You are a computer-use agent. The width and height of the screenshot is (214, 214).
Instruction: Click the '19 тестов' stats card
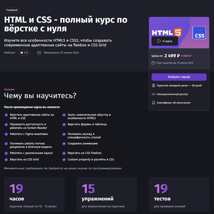click(x=179, y=194)
